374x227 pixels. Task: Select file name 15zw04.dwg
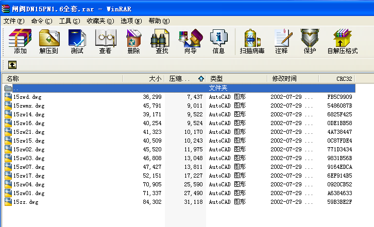pyautogui.click(x=29, y=185)
